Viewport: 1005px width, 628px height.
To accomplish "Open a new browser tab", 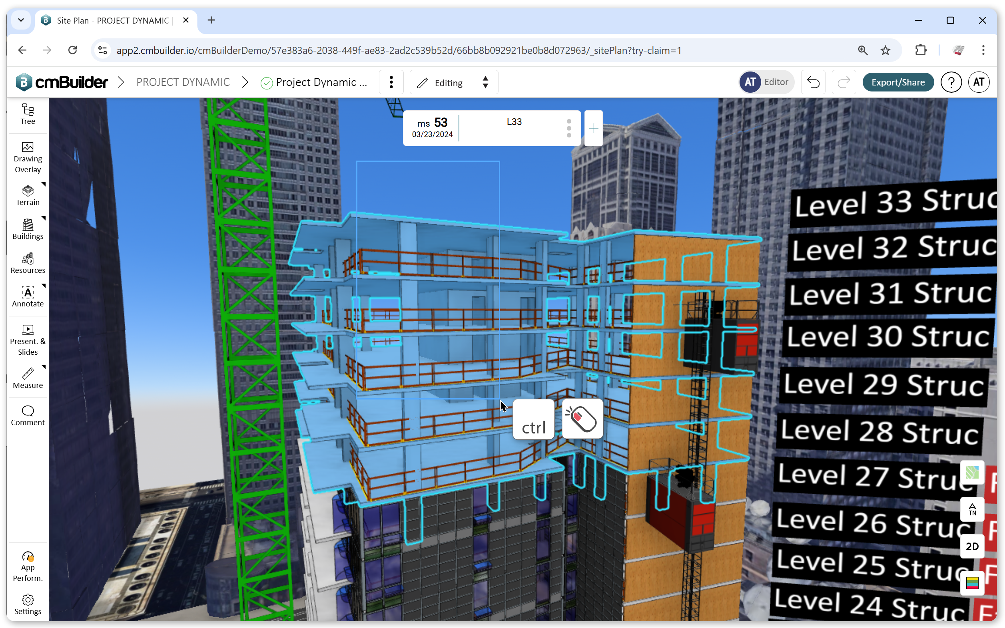I will pos(211,20).
